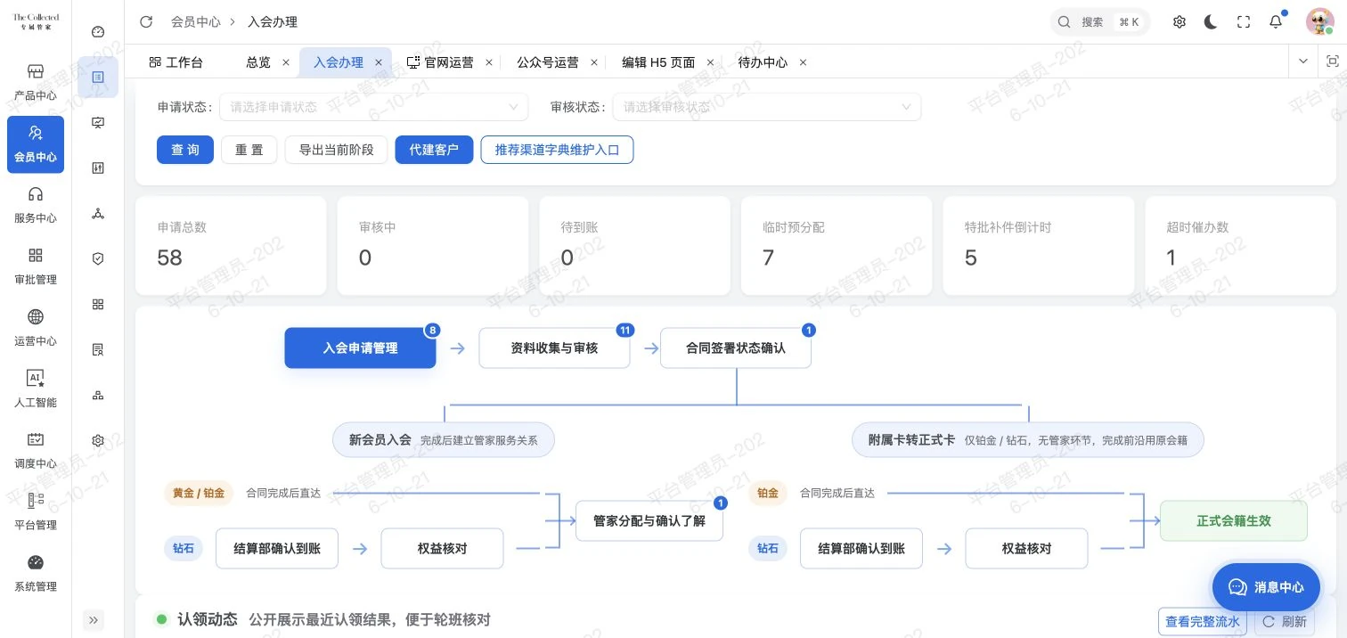Click the sliders adjustment sidebar icon
Screen dimensions: 1347x638
(x=98, y=168)
